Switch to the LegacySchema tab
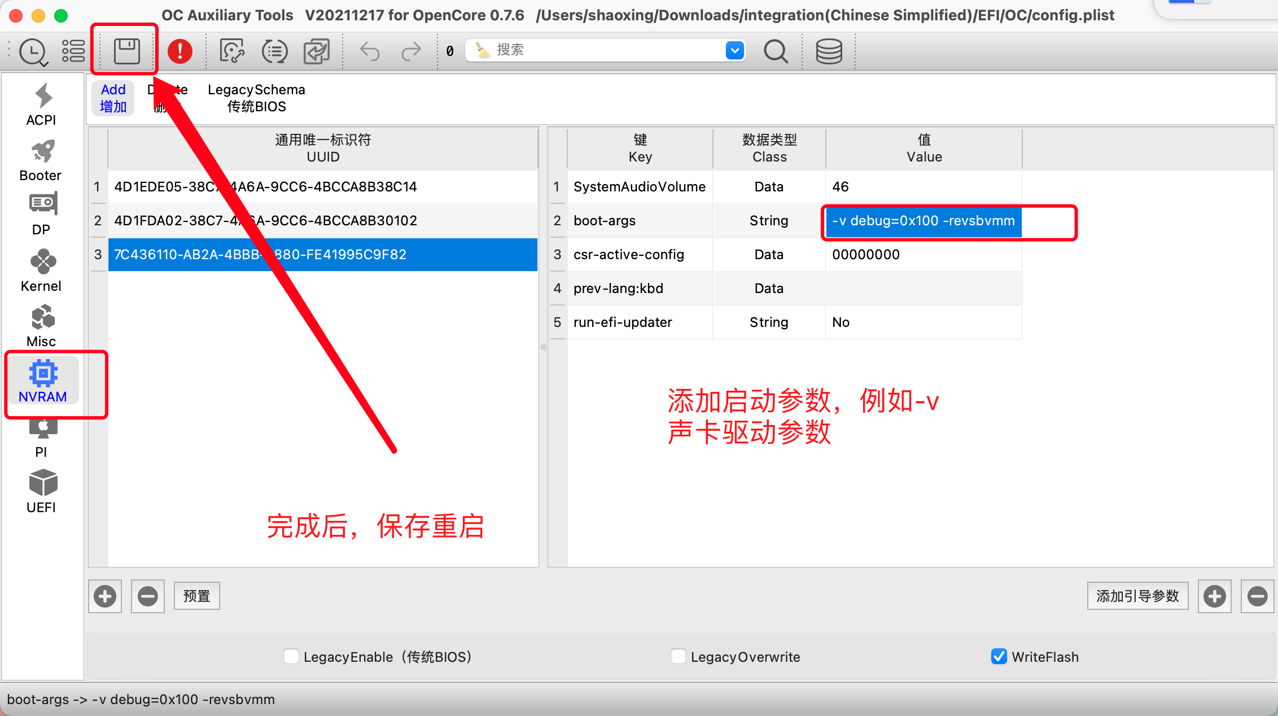This screenshot has height=716, width=1278. pos(256,98)
